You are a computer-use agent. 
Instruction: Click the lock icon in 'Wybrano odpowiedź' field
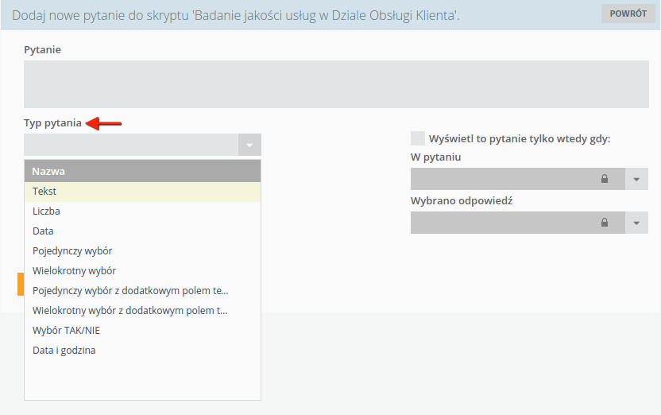click(x=605, y=223)
